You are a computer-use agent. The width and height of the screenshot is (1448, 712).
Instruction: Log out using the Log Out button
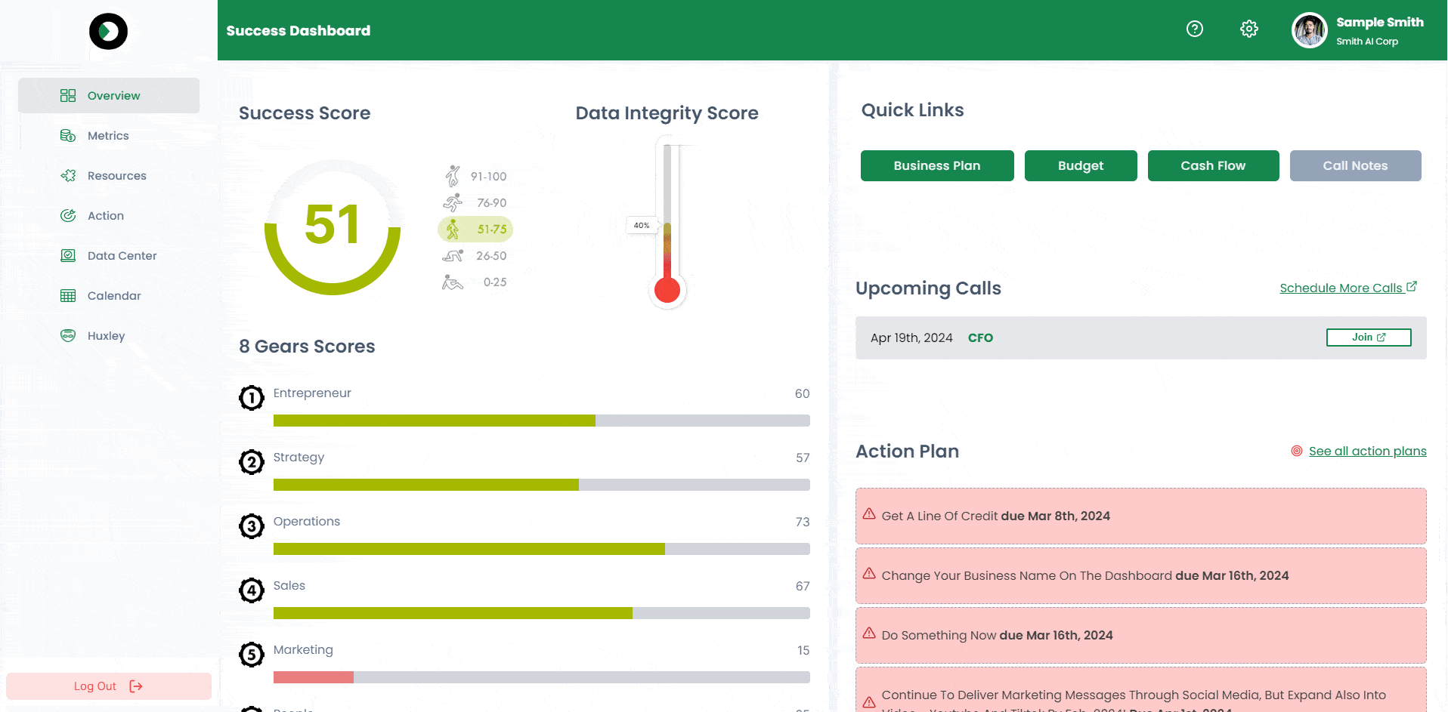click(x=108, y=686)
